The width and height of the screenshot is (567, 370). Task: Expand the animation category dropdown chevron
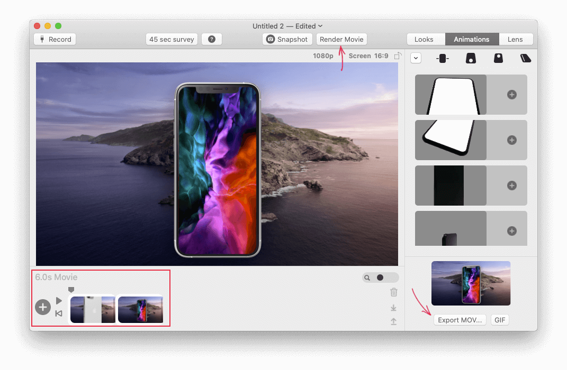click(x=416, y=58)
